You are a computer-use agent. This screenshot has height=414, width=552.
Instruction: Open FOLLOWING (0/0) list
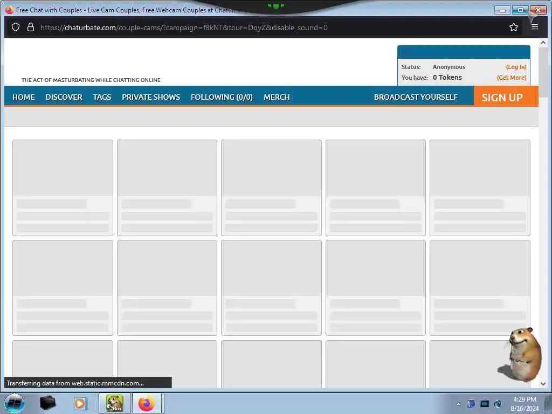(222, 97)
